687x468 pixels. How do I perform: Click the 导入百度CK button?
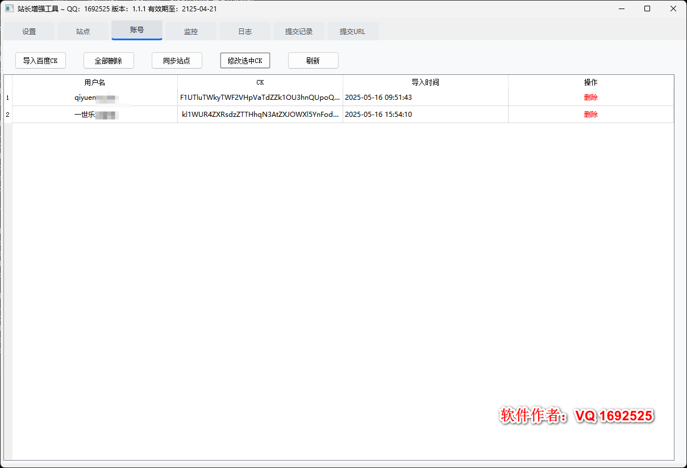click(40, 61)
